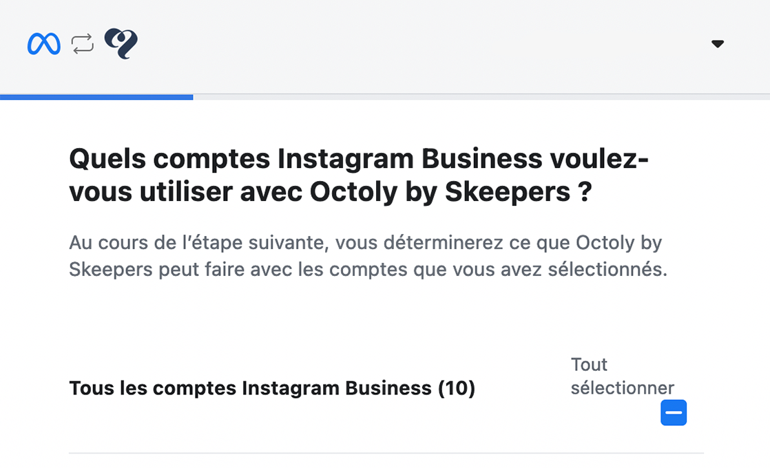Click the unfilled gray progress bar portion
The image size is (770, 468).
click(481, 97)
